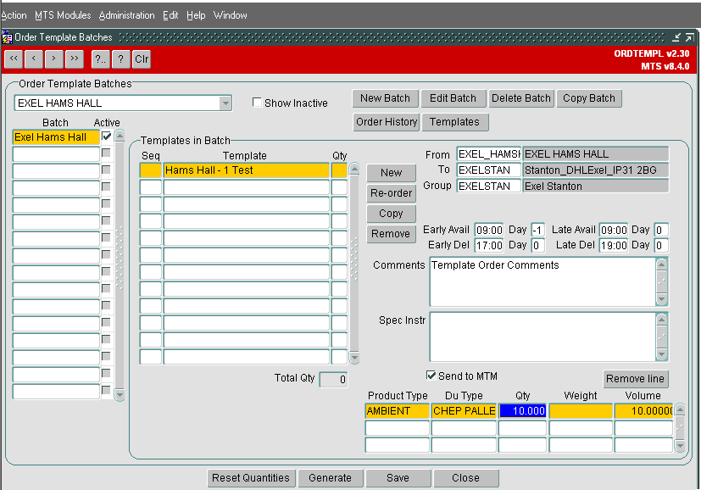Go to the previous record with < button
Viewport: 701px width, 490px height.
click(x=34, y=59)
